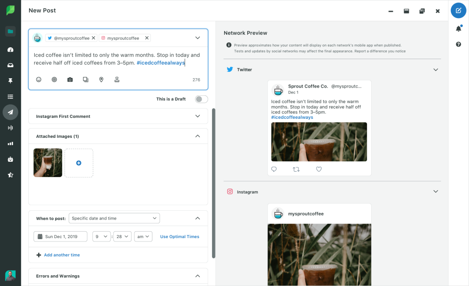Open the am/pm selector dropdown

click(x=144, y=236)
